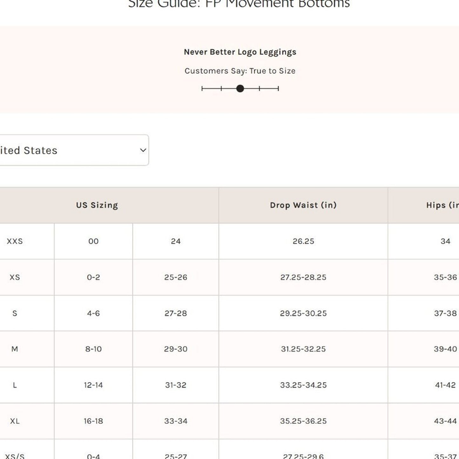Click the 12-14 US size cell

coord(93,385)
